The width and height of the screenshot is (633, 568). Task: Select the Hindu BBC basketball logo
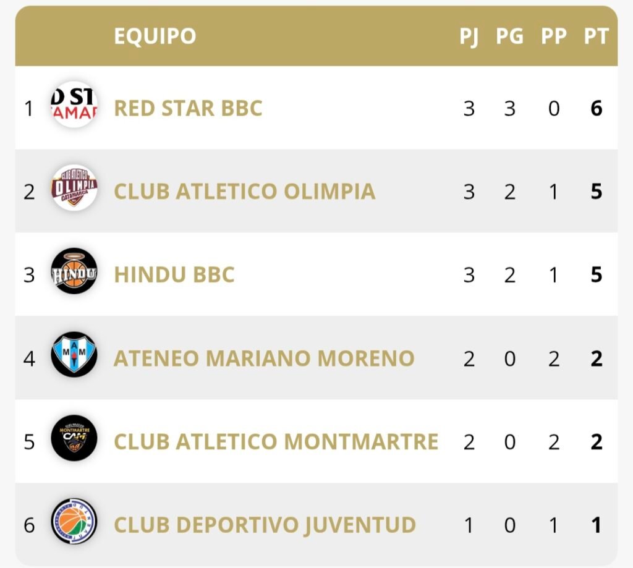(74, 271)
